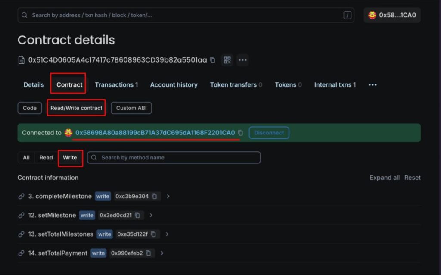Viewport: 441px width, 275px height.
Task: Expand the completeMilestone method
Action: pyautogui.click(x=168, y=196)
